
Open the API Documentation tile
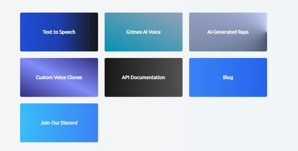[143, 77]
